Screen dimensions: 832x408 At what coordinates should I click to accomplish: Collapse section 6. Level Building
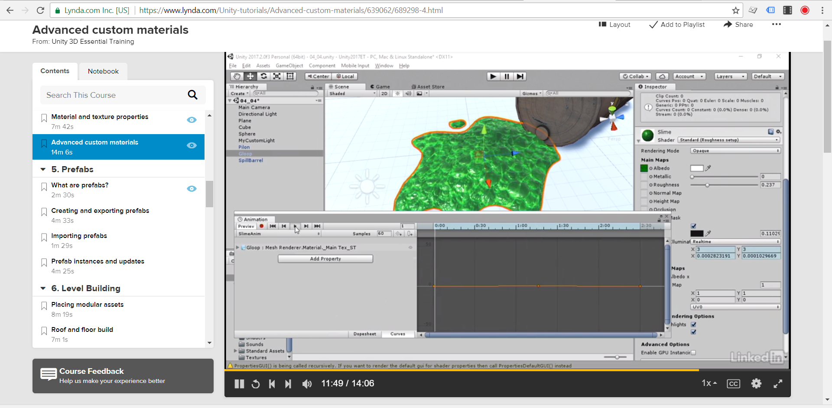(x=43, y=288)
